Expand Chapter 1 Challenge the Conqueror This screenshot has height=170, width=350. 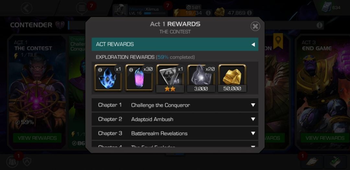coord(175,105)
